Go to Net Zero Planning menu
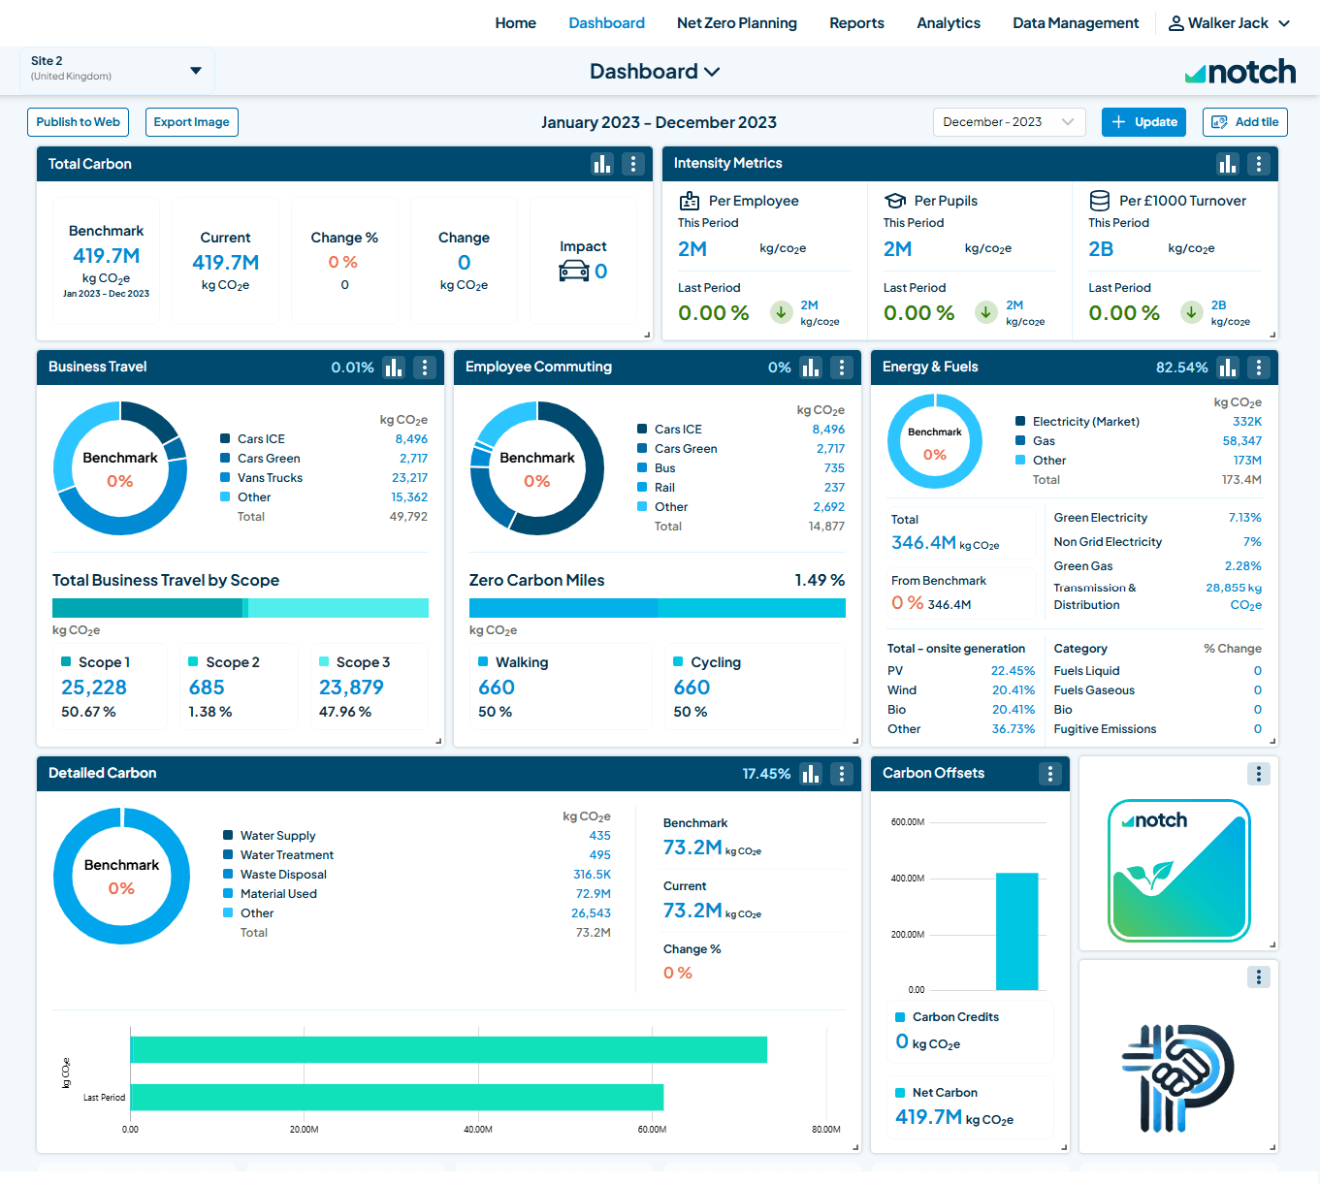Screen dimensions: 1320x1184 (736, 23)
